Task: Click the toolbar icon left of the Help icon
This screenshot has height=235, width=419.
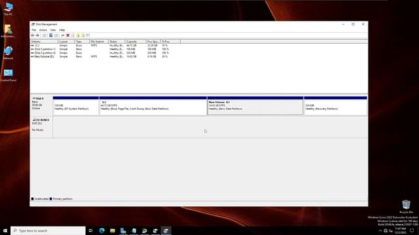Action: [x=45, y=35]
